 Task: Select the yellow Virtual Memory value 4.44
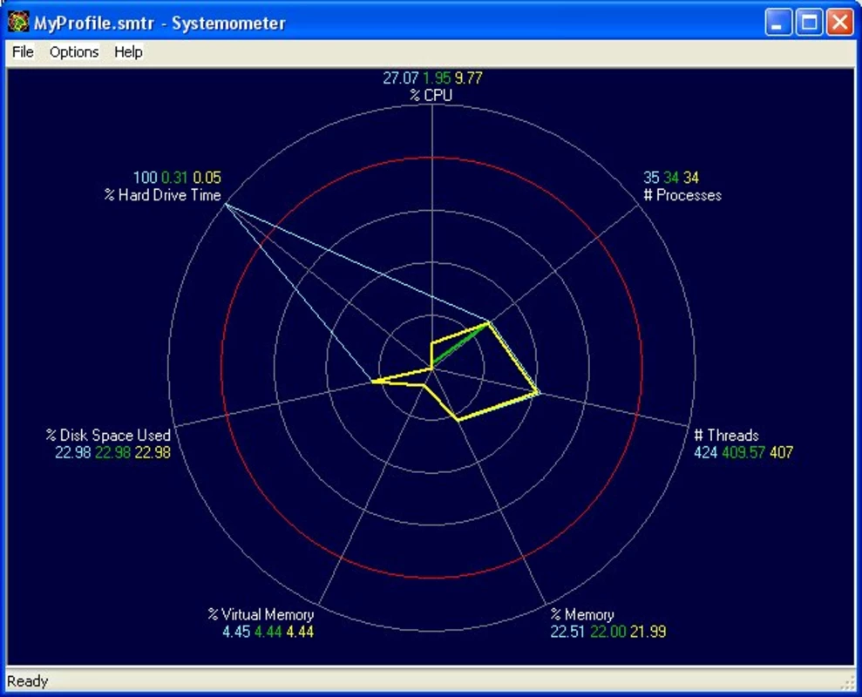click(x=300, y=632)
